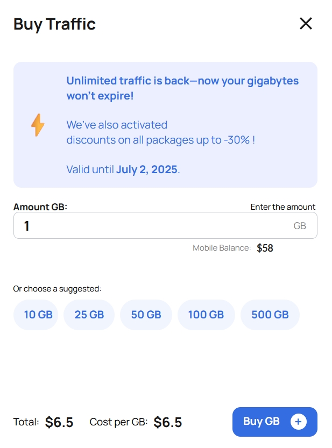Click the 'Enter the amount' hint text
Screen dimensions: 332x448
(x=283, y=207)
